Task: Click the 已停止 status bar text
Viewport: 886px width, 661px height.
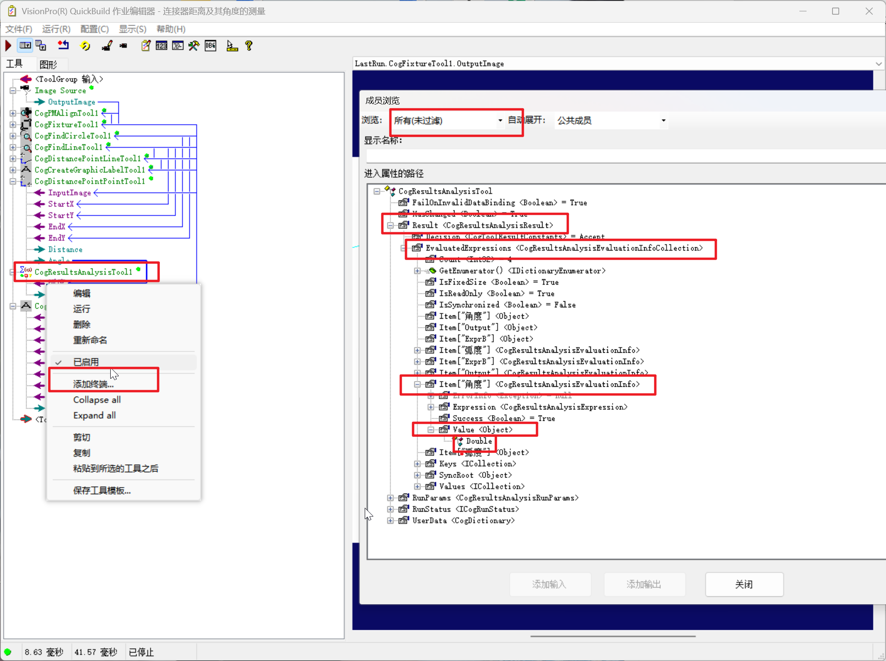Action: click(141, 652)
